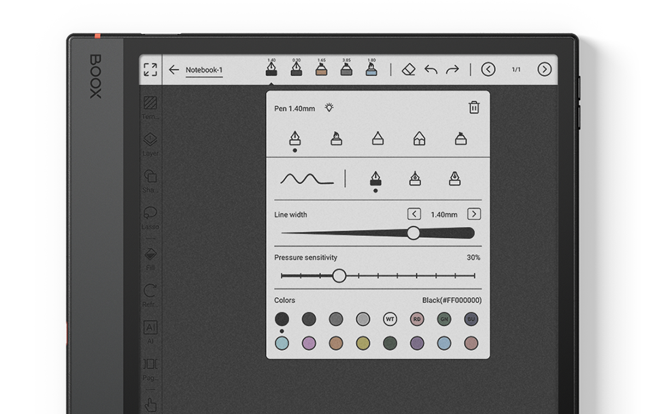Pick the dark gray color swatch
The height and width of the screenshot is (414, 653).
coord(309,319)
